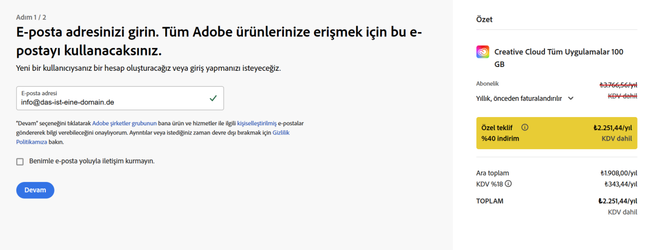Image resolution: width=654 pixels, height=250 pixels.
Task: Click the "Ara toplam" label
Action: (493, 173)
